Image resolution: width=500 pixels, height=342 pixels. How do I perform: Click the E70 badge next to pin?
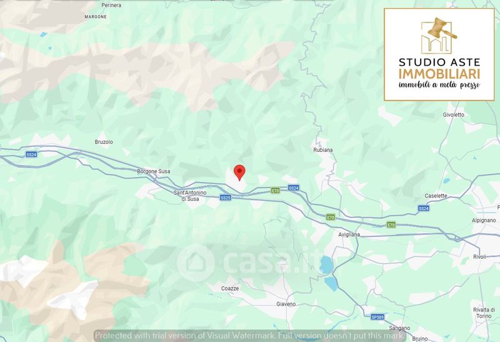point(275,191)
